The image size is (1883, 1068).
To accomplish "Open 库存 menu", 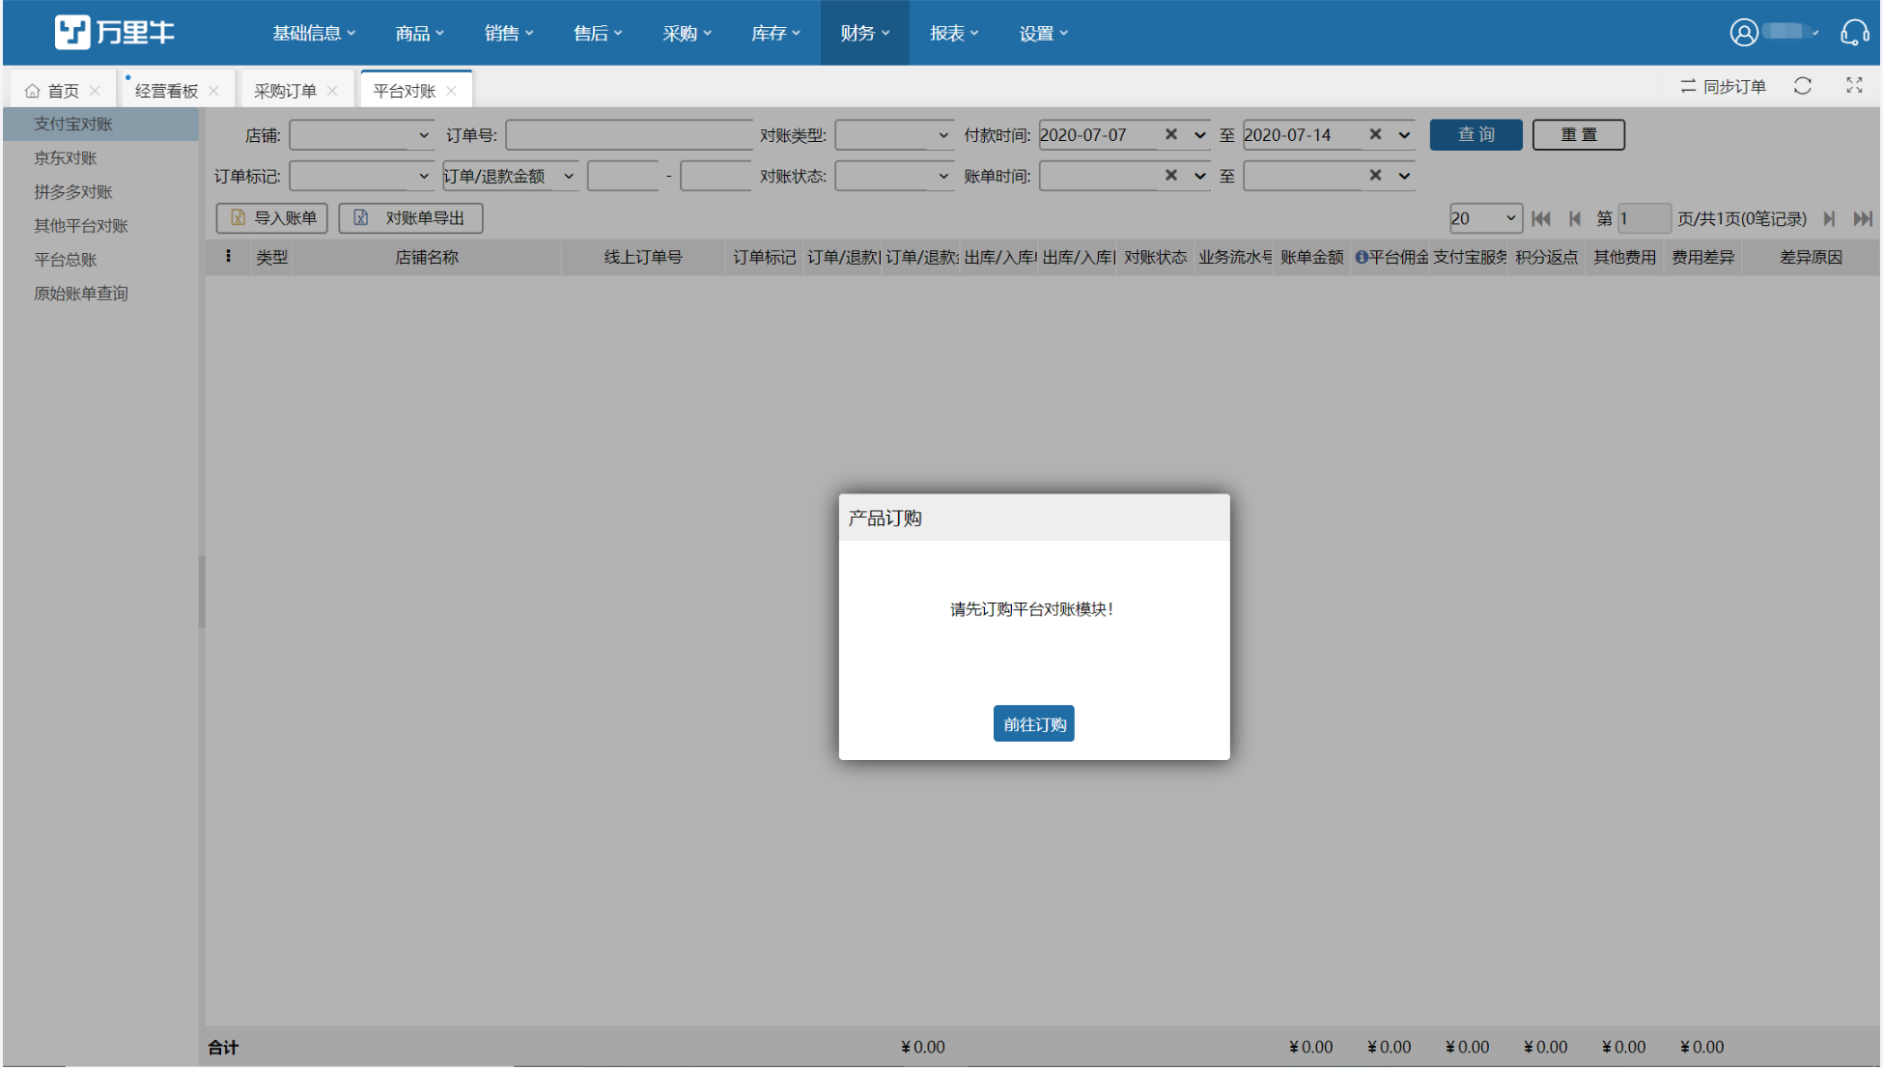I will [x=775, y=33].
